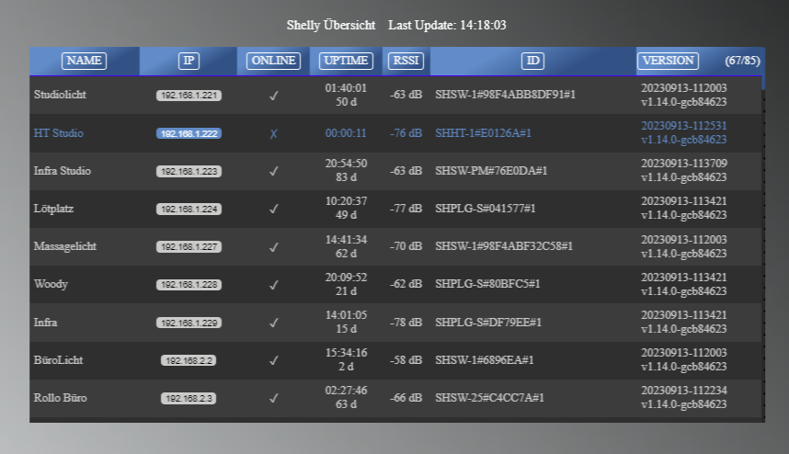Select the Infra Studio device name
The image size is (789, 454).
point(62,171)
